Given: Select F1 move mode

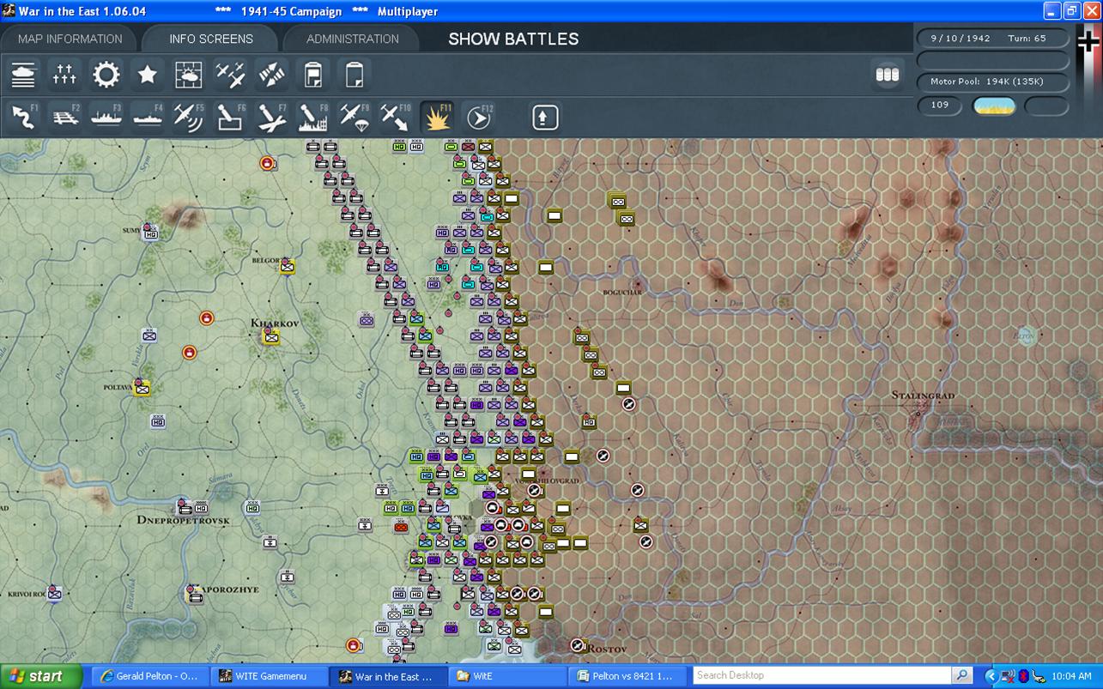Looking at the screenshot, I should pos(23,117).
